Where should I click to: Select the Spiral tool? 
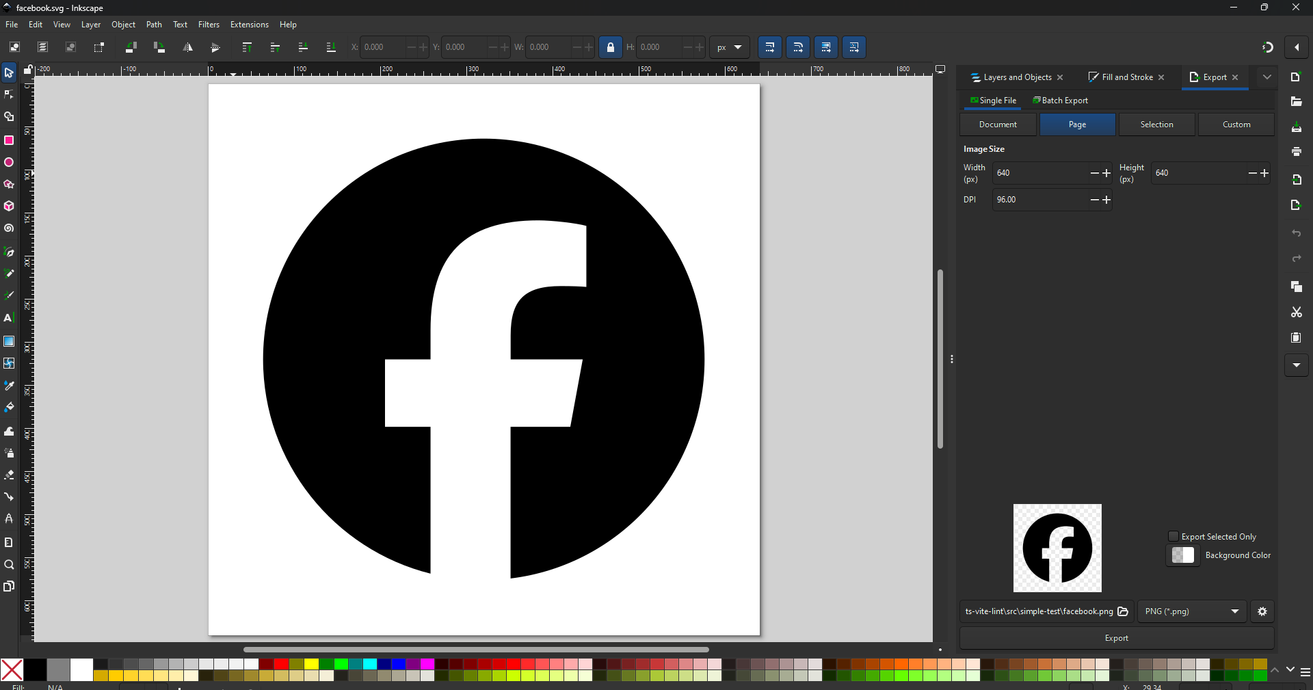[9, 228]
